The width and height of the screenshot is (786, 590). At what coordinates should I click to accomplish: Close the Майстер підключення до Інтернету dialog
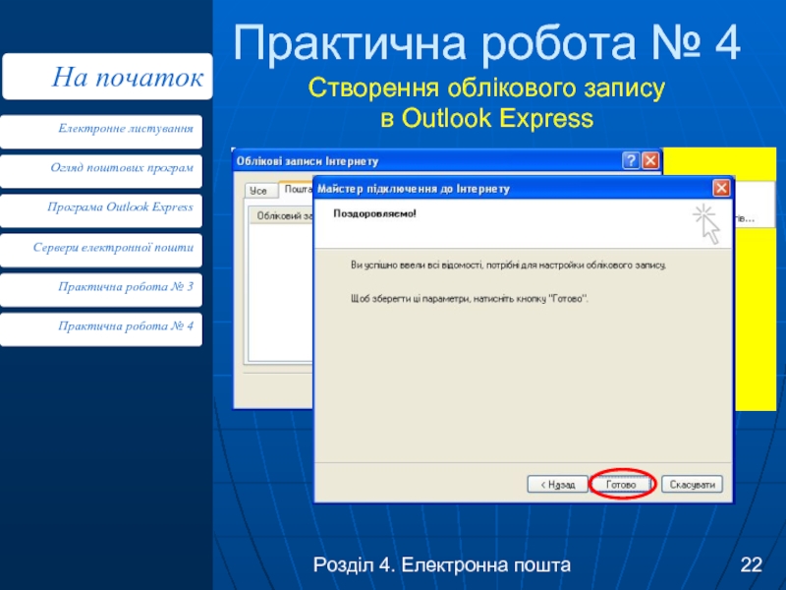pos(721,188)
